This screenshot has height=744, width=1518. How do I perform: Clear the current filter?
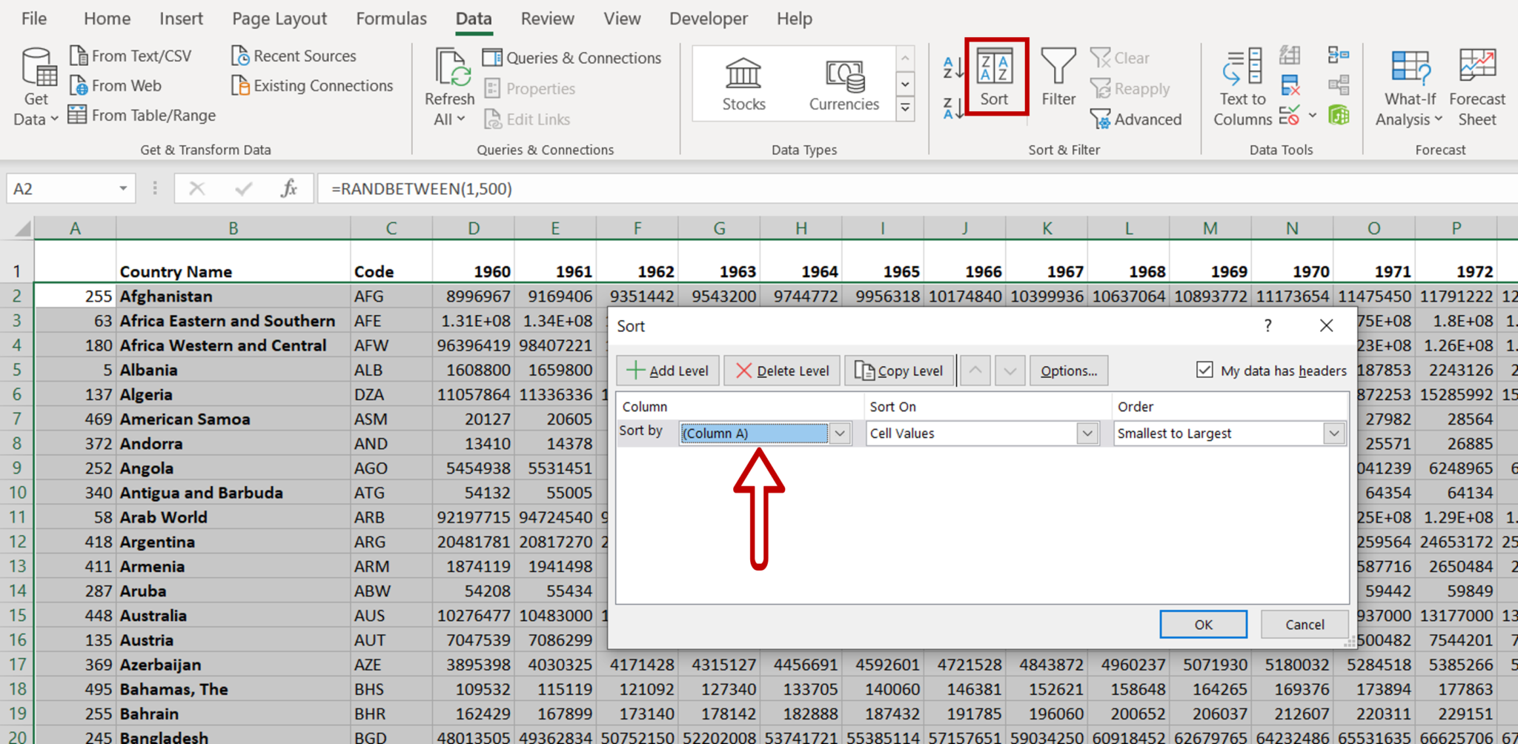point(1121,57)
